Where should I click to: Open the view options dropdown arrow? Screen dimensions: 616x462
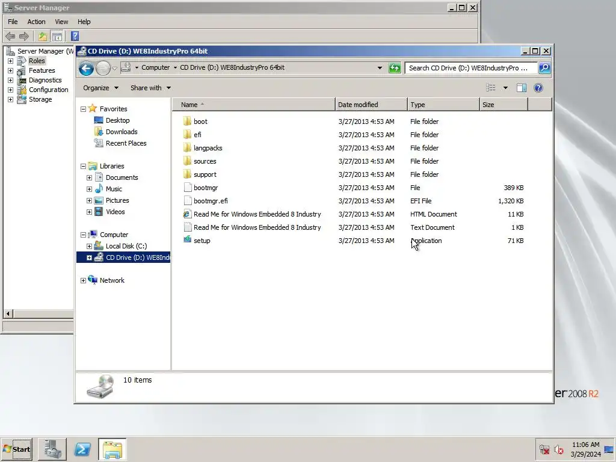(505, 88)
